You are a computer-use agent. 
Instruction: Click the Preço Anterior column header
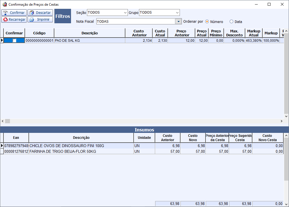[182, 33]
